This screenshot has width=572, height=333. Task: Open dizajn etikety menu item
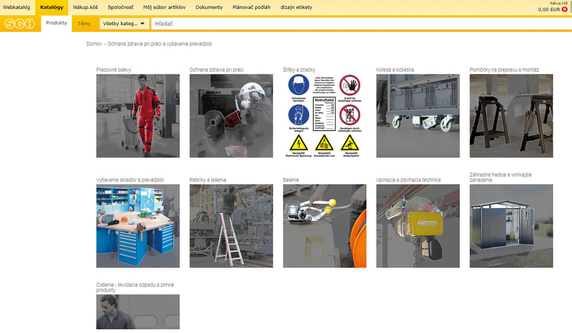296,7
